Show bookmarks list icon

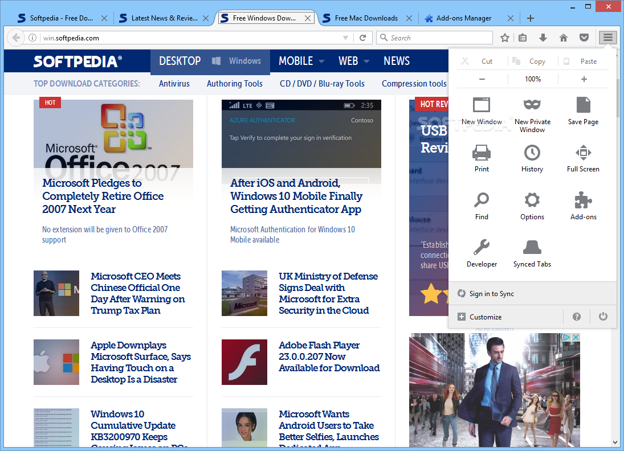tap(523, 38)
